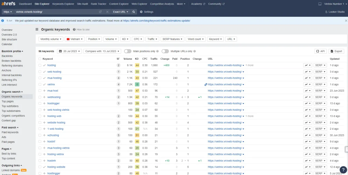The height and width of the screenshot is (175, 348).
Task: Open the help chat bubble
Action: click(x=343, y=170)
